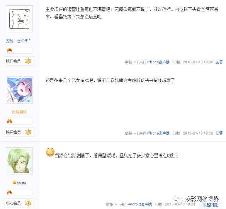
Task: Click game controller icon under pasta
Action: [x=10, y=192]
